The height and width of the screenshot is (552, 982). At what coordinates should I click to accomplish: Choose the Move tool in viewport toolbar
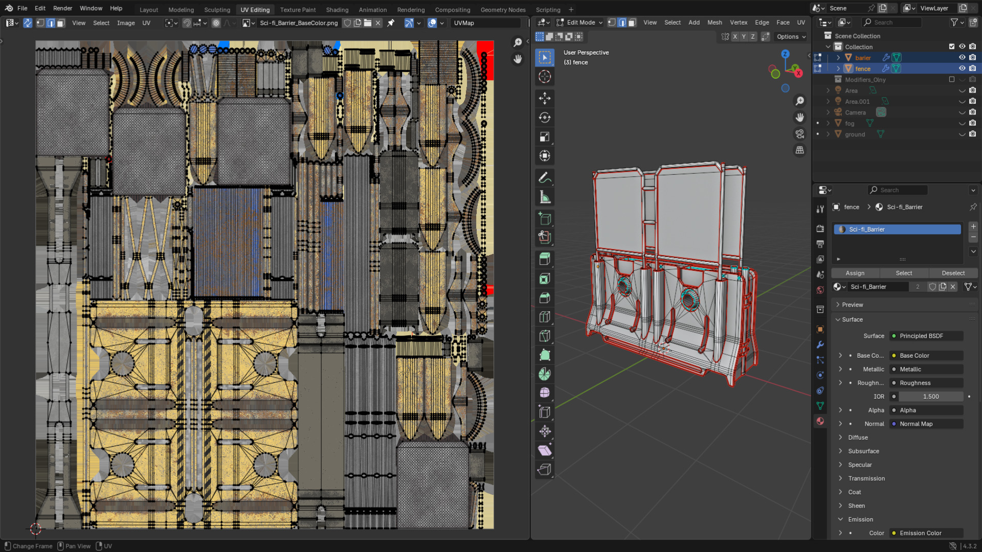545,98
